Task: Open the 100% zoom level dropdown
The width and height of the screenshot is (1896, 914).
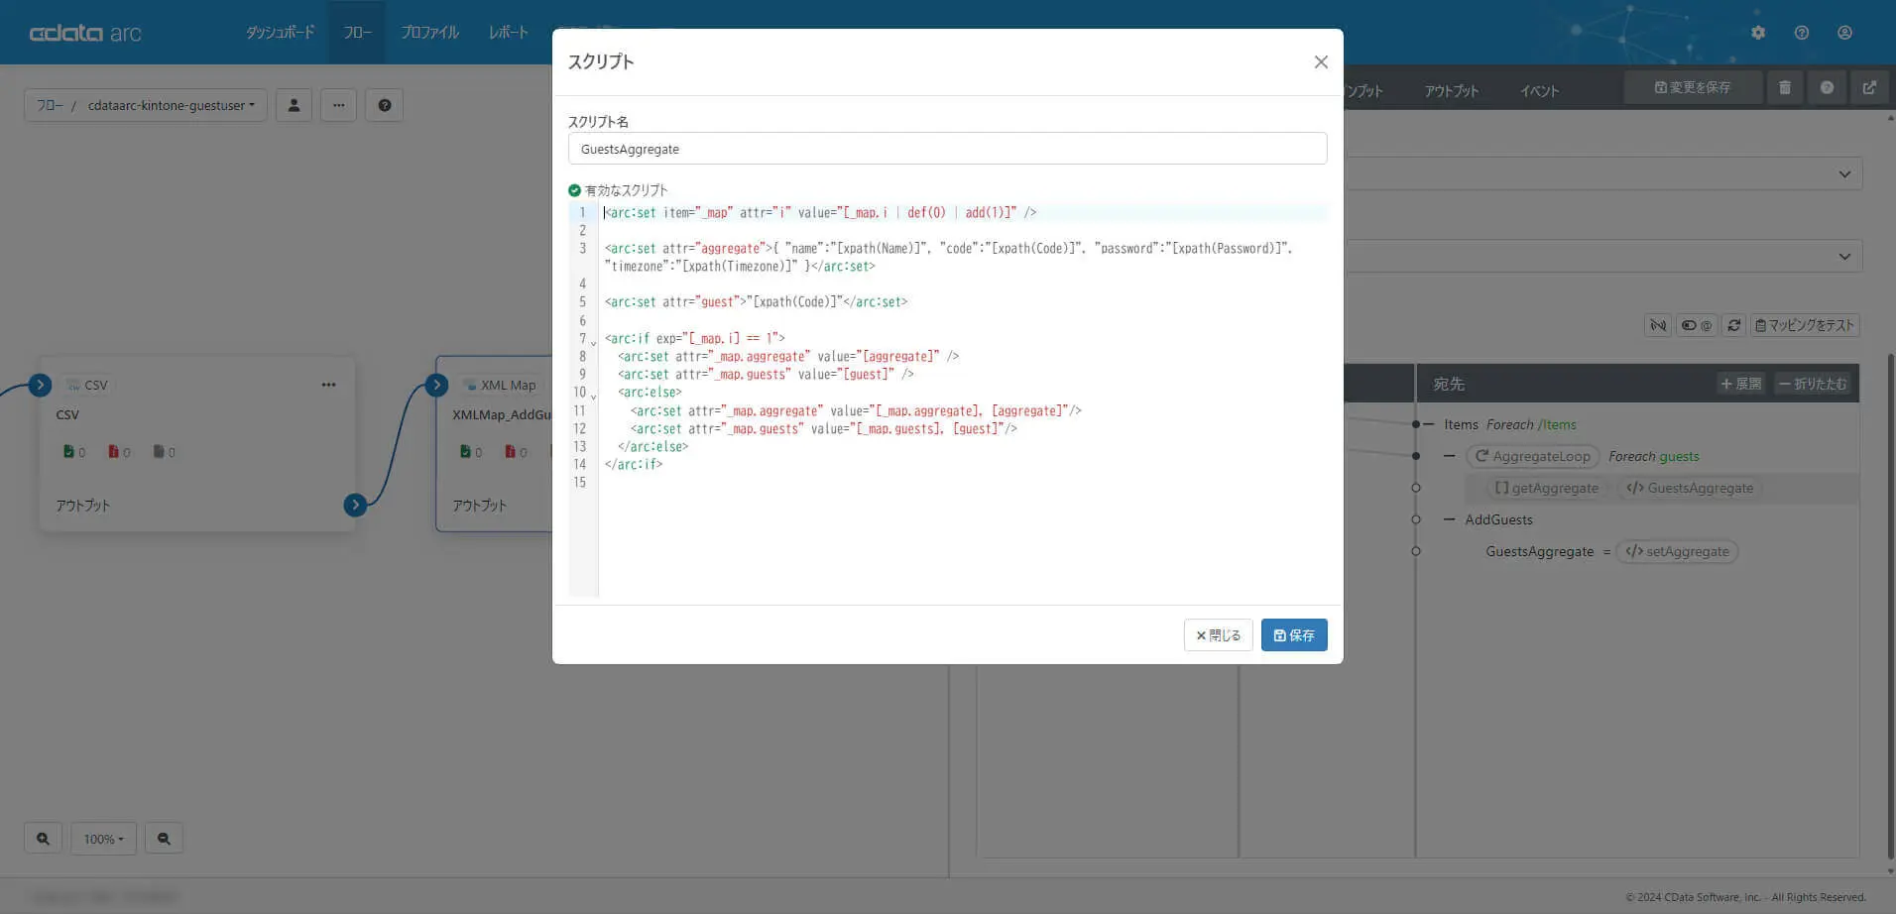Action: click(x=103, y=839)
